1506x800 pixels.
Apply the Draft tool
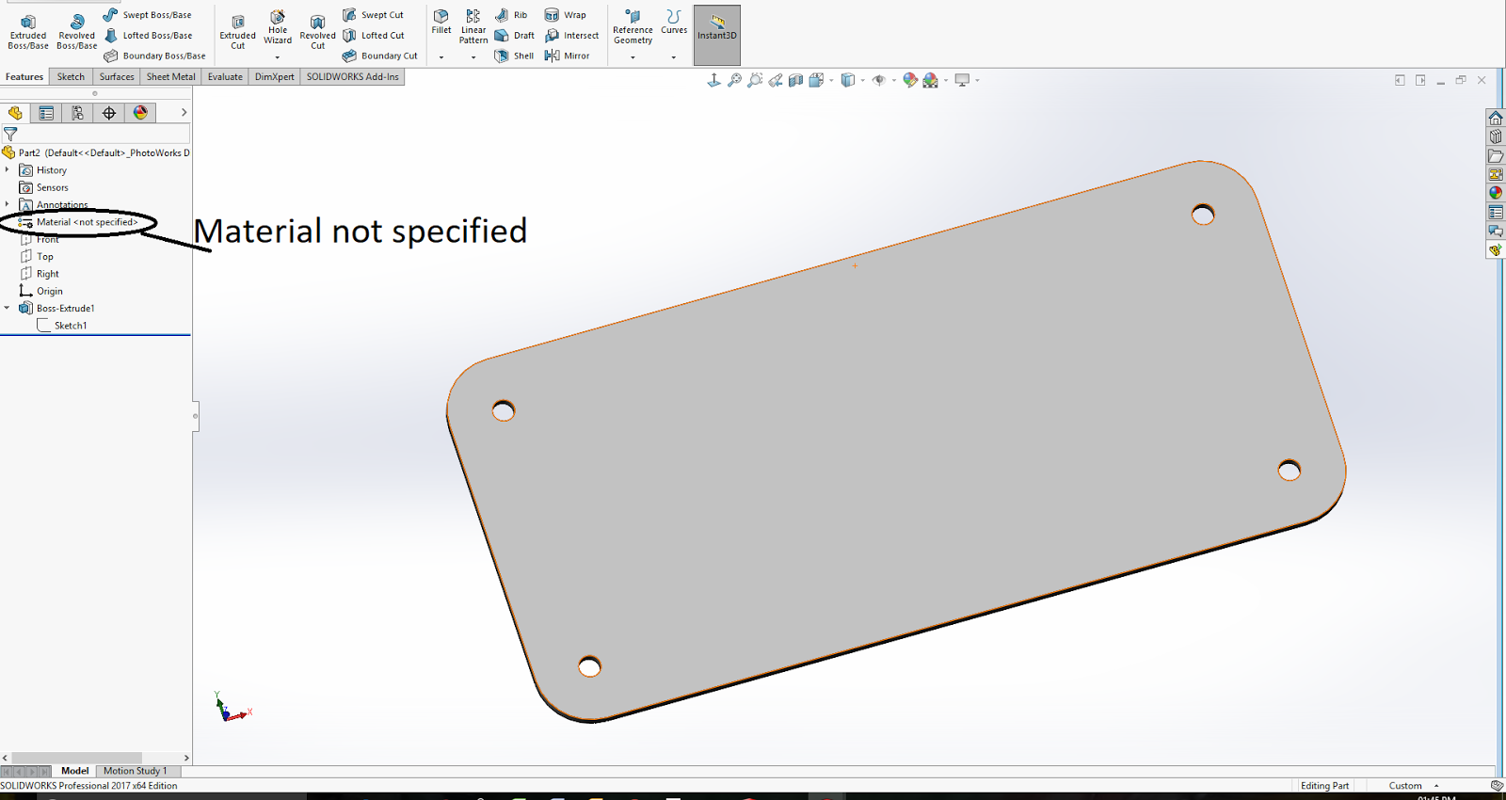pyautogui.click(x=514, y=36)
